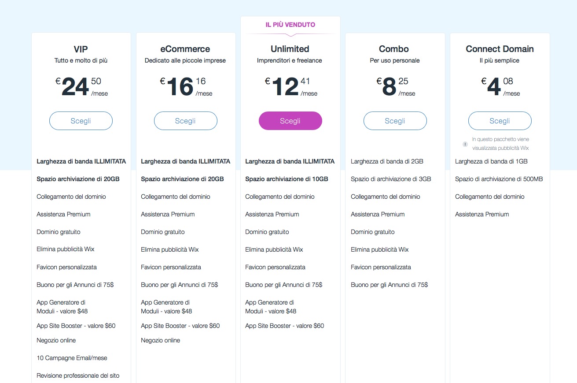Click the VIP plan title

click(81, 49)
